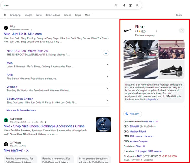190x163 pixels.
Task: Open CMO Dirk Jan van Hameren link
Action: [x=142, y=136]
